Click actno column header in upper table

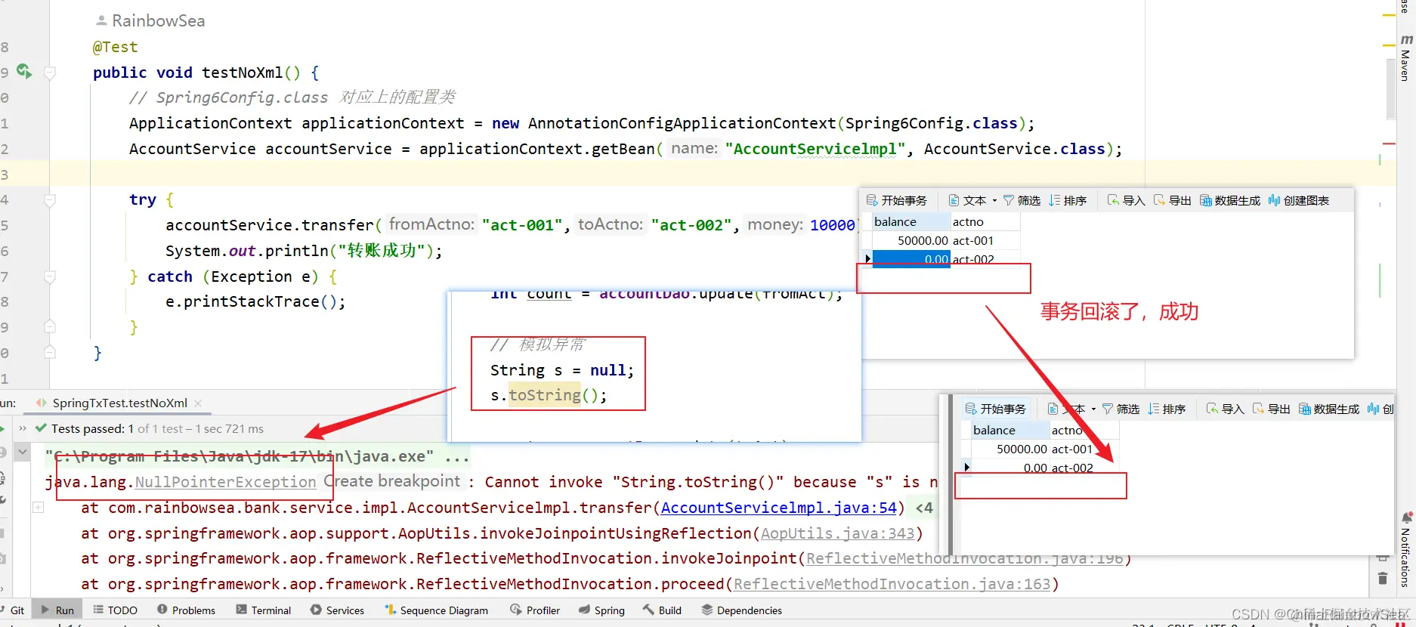(985, 222)
